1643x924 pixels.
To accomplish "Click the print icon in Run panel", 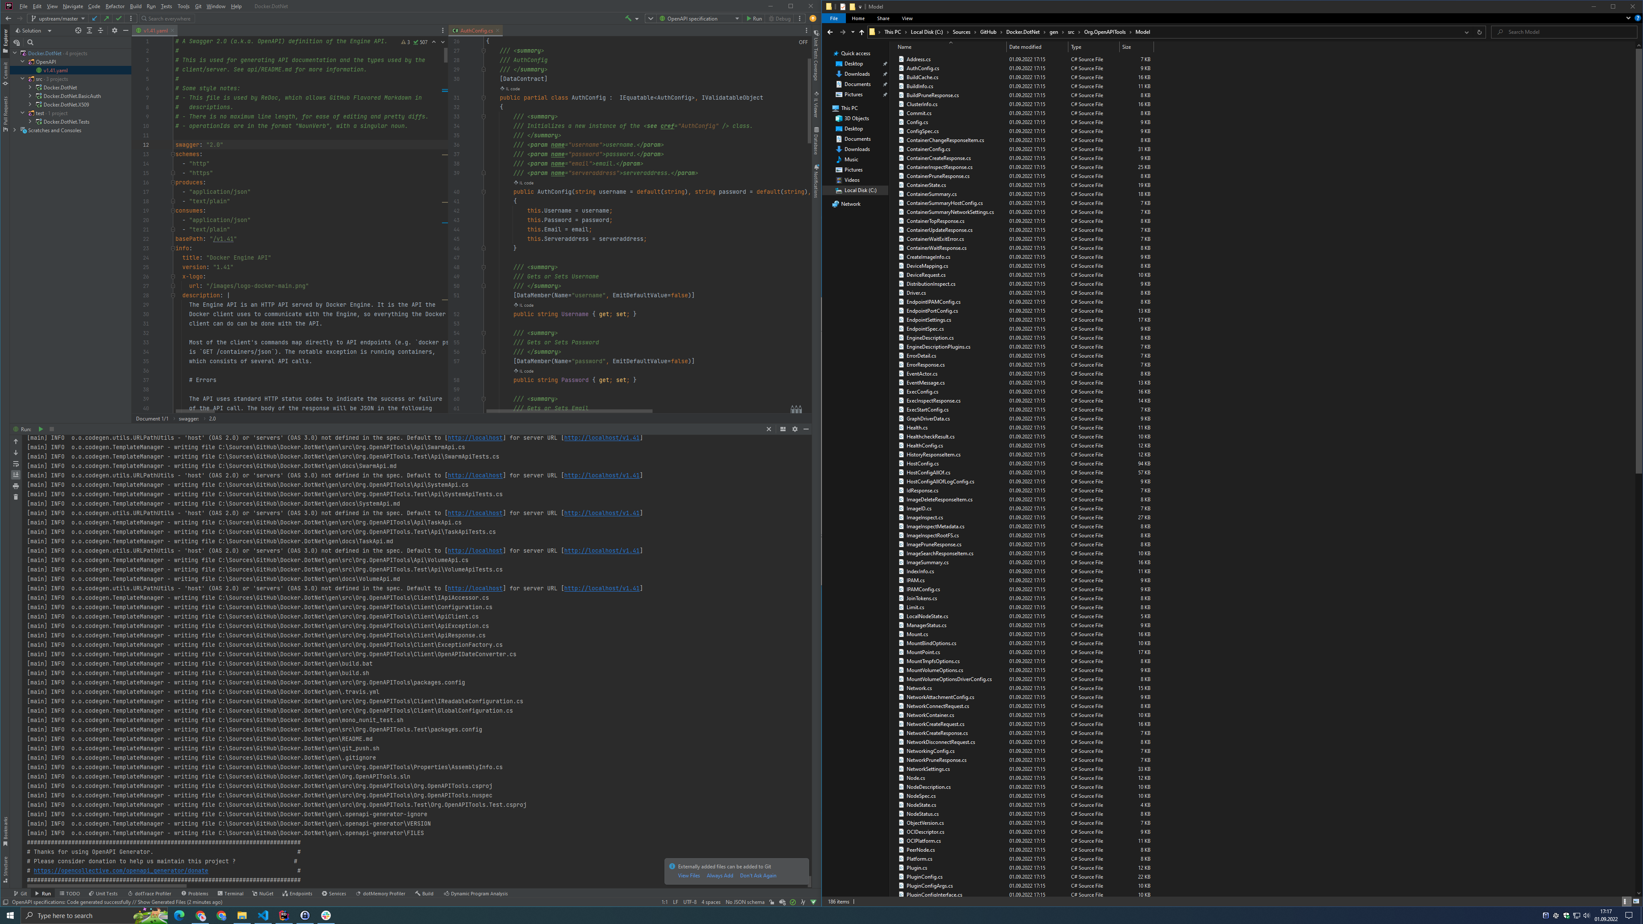I will (16, 486).
